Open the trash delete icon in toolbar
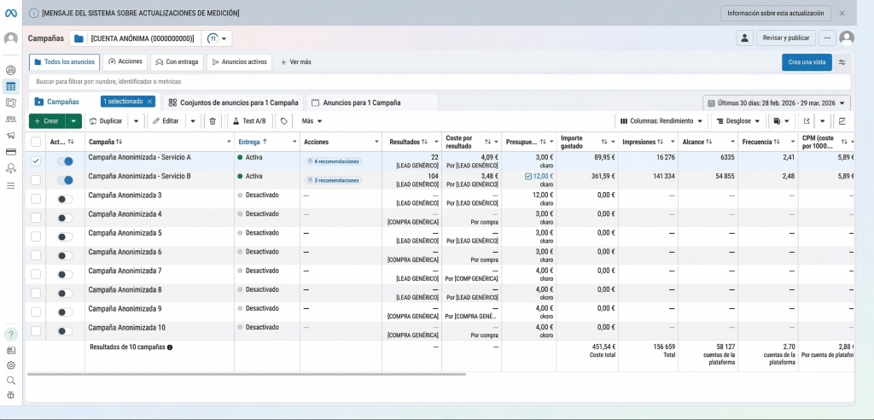The image size is (874, 420). click(213, 121)
